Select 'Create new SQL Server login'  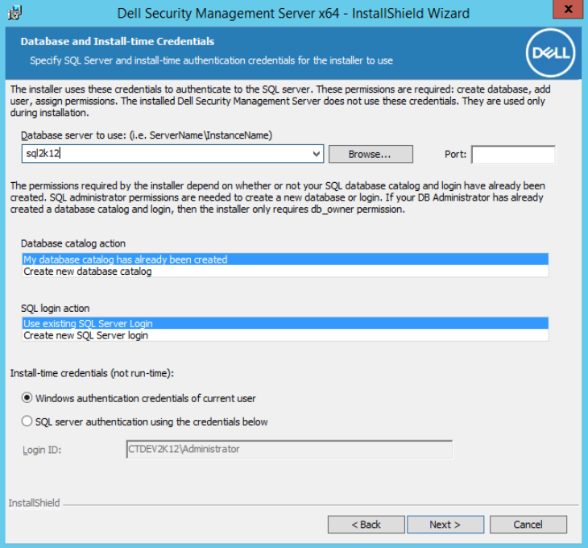[x=285, y=335]
